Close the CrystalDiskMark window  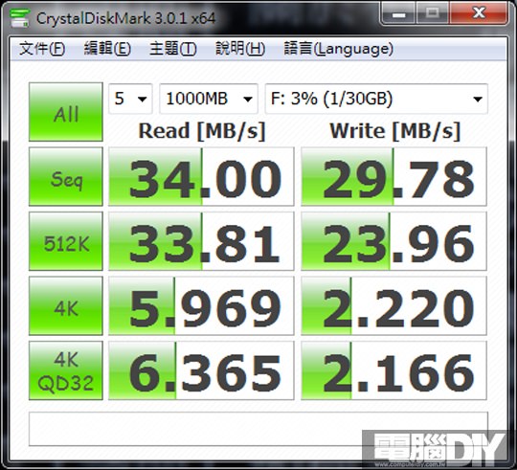tap(478, 13)
